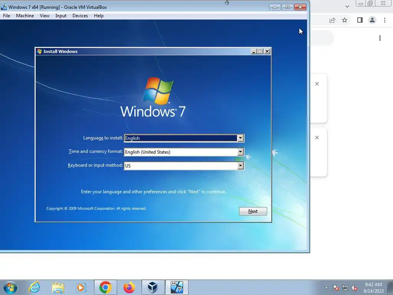This screenshot has height=295, width=393.
Task: Close the Install Windows dialog
Action: pos(267,51)
